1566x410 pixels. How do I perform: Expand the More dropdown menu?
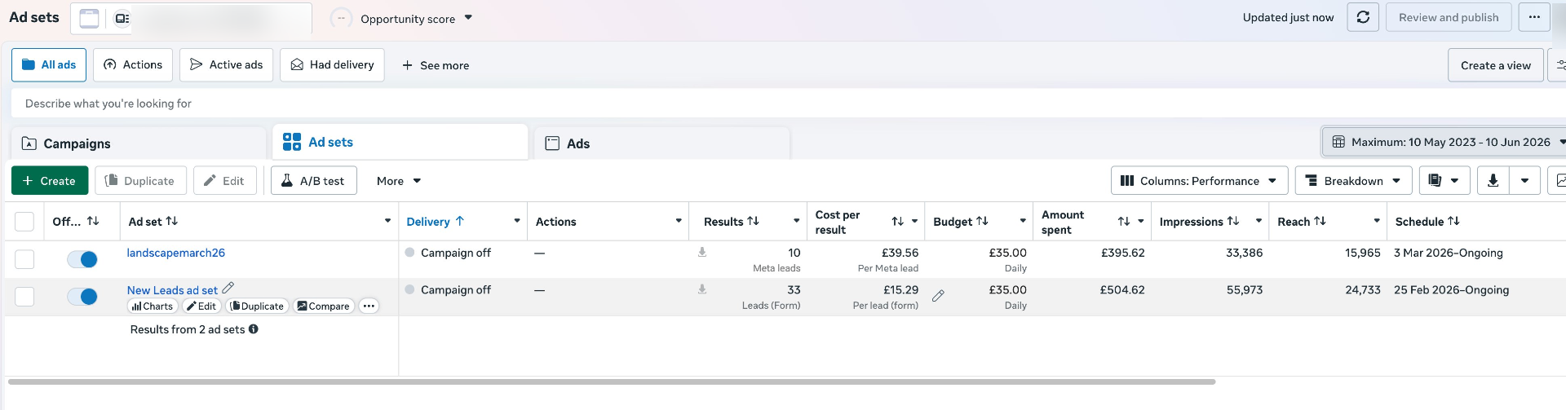pos(399,181)
